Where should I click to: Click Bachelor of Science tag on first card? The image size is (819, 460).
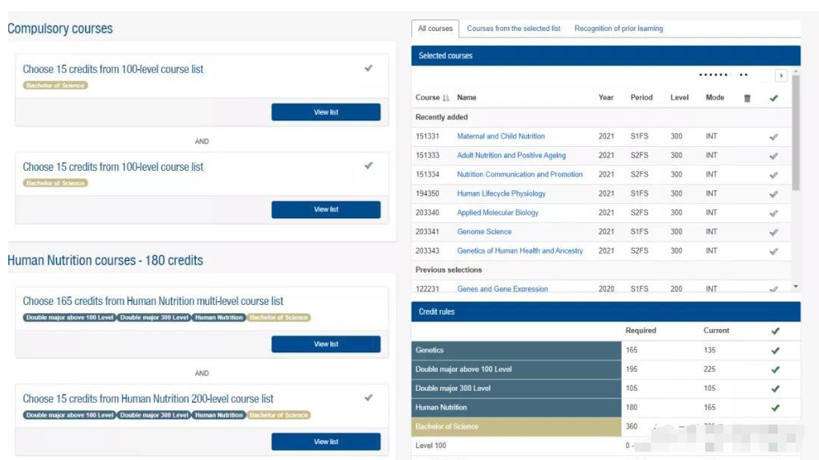[55, 86]
